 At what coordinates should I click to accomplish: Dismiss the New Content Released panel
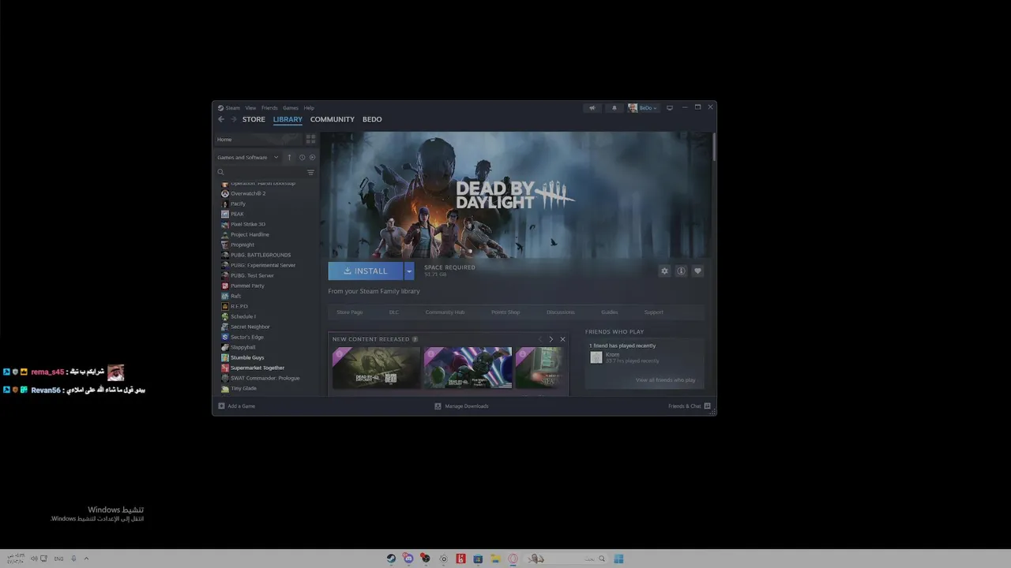[x=562, y=339]
